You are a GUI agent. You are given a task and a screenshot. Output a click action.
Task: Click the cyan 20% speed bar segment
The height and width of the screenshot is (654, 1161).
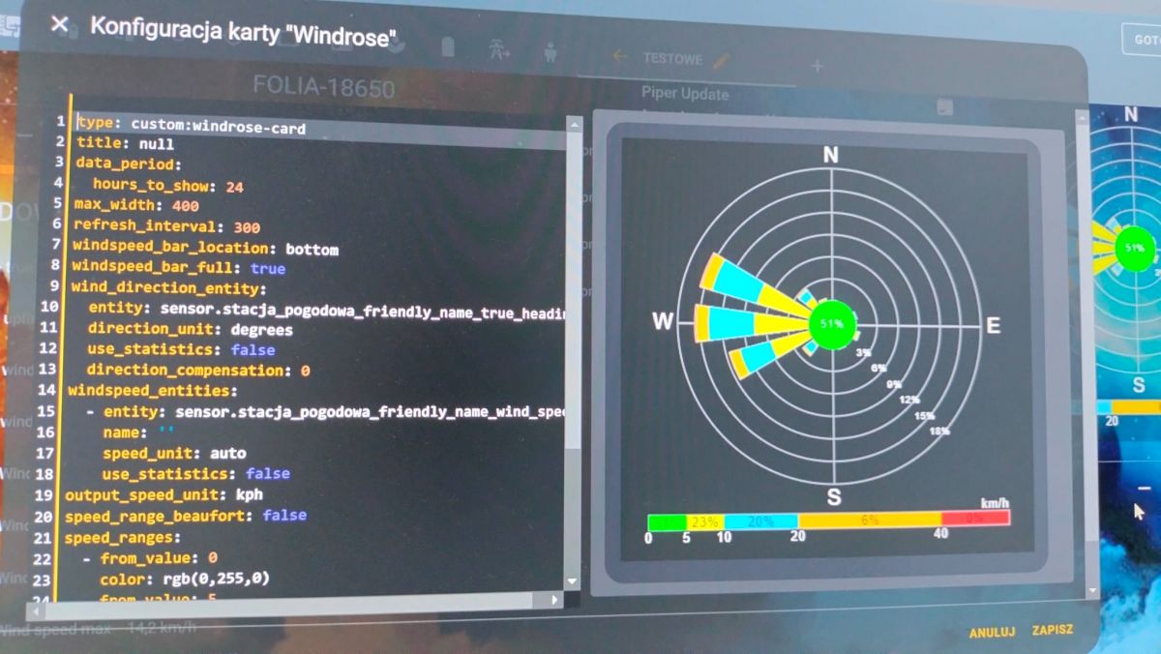(761, 520)
